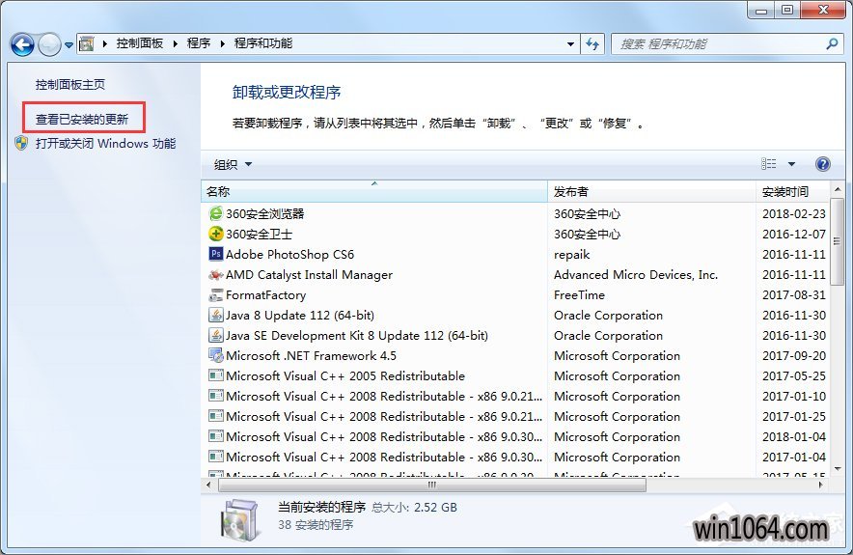Select Visual C++ 2008 row dated 2017-01-10
853x555 pixels.
click(x=515, y=396)
